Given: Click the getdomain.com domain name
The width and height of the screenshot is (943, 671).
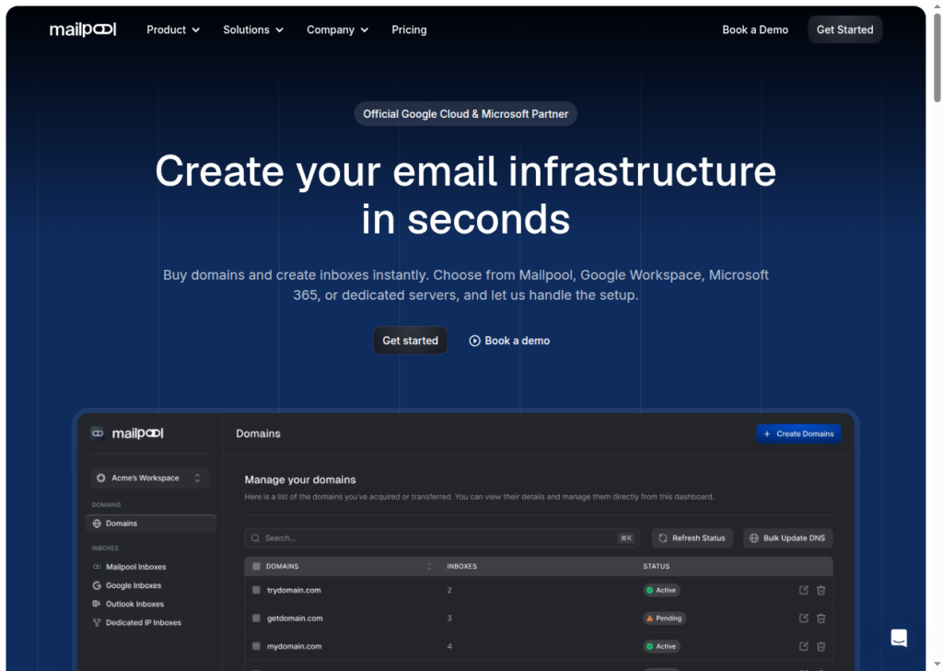Looking at the screenshot, I should click(x=295, y=619).
